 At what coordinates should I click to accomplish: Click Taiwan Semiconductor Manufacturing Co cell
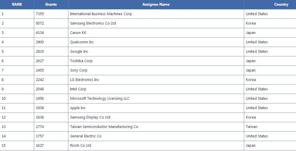click(104, 126)
